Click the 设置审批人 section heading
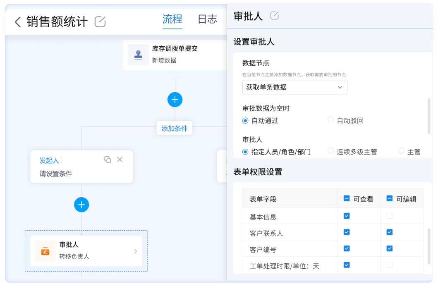This screenshot has width=438, height=284. pyautogui.click(x=254, y=42)
